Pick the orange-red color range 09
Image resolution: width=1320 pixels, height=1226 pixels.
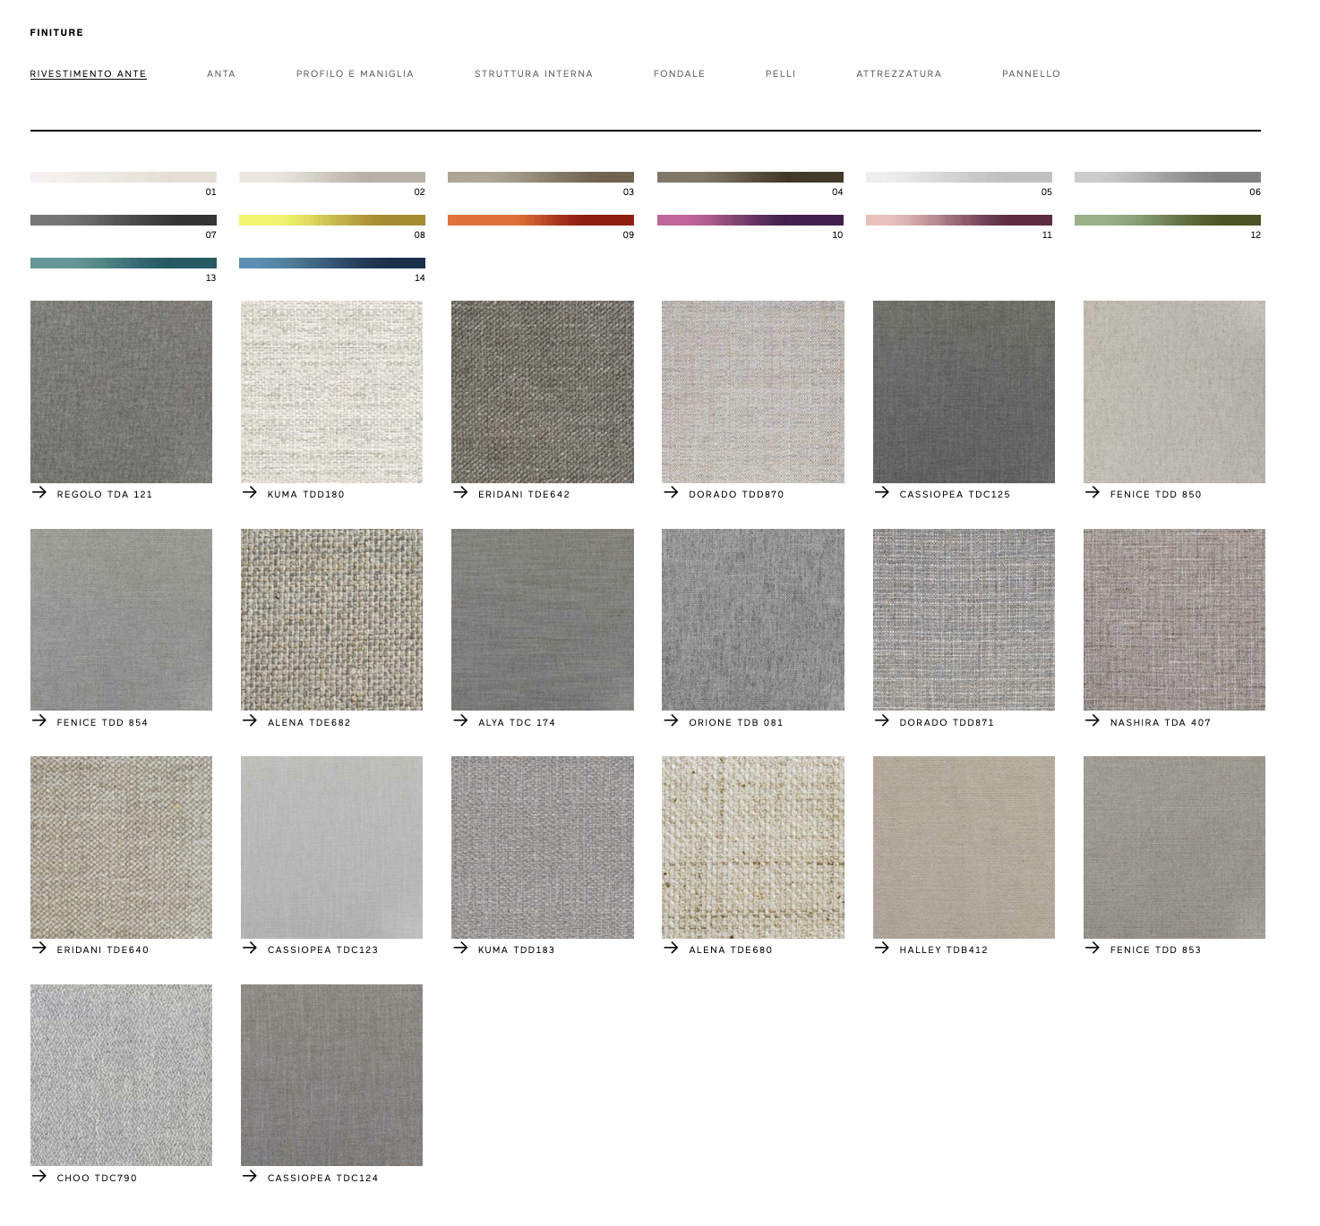[541, 220]
